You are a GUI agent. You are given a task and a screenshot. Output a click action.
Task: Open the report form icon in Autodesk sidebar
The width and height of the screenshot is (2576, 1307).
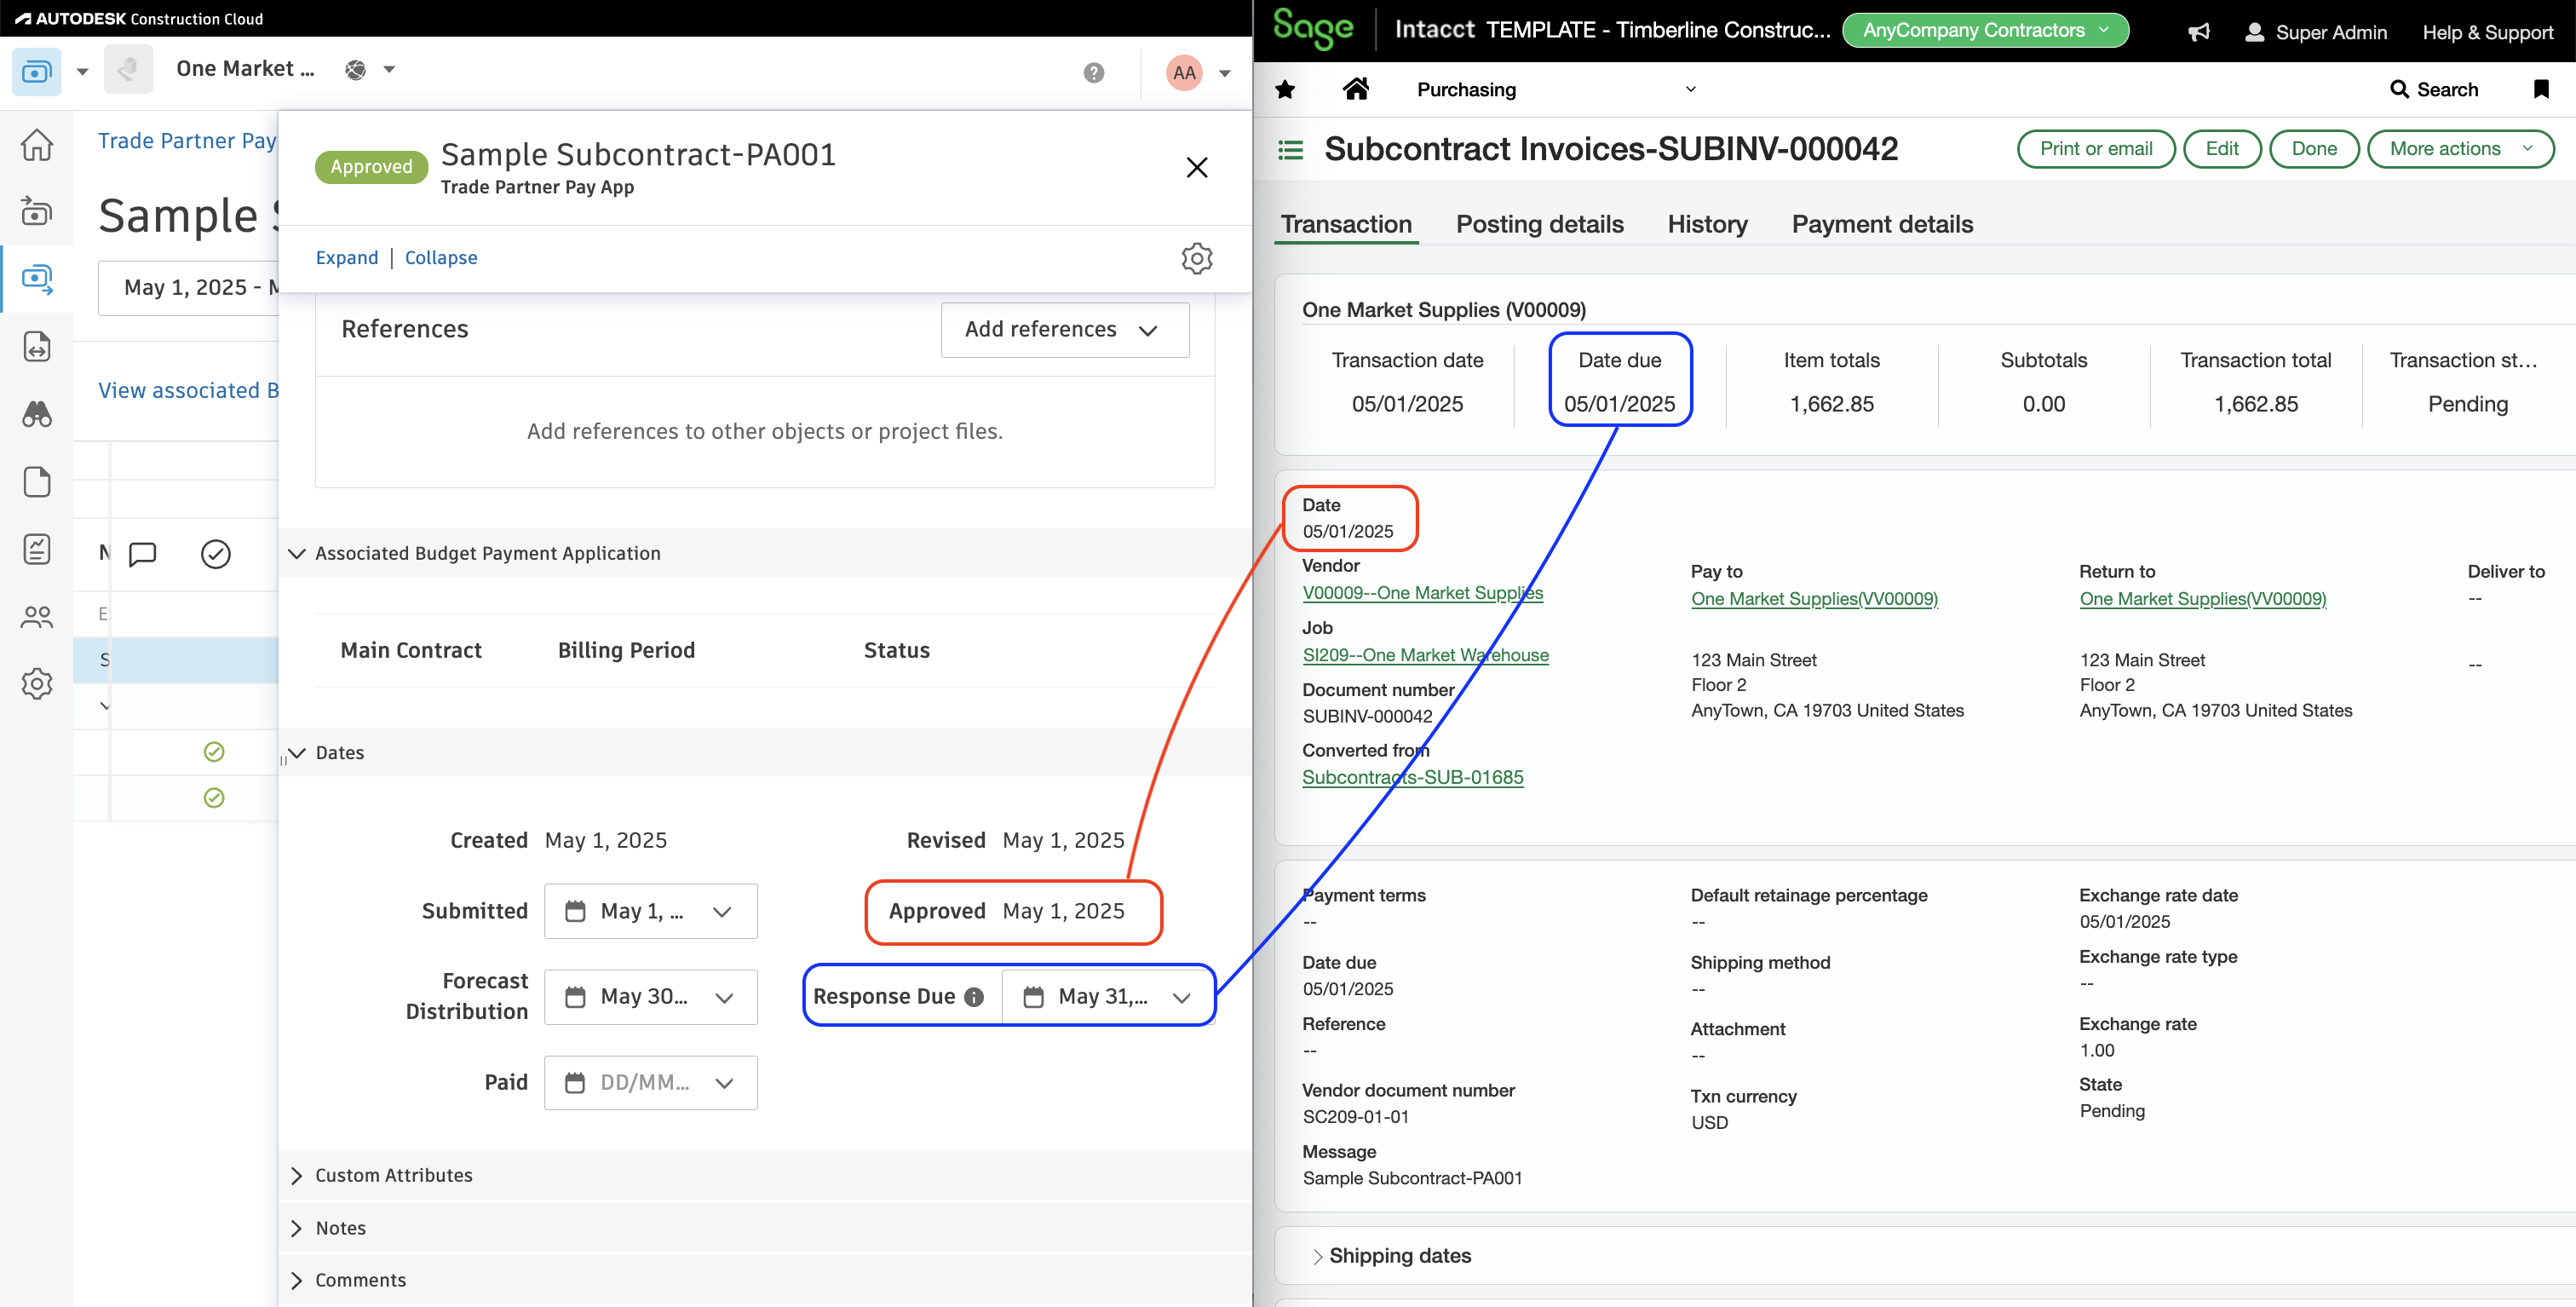coord(37,549)
